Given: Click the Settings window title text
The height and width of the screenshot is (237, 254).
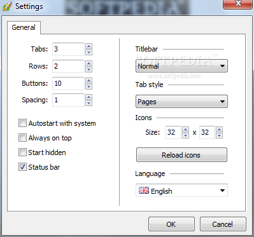Looking at the screenshot, I should pos(29,6).
